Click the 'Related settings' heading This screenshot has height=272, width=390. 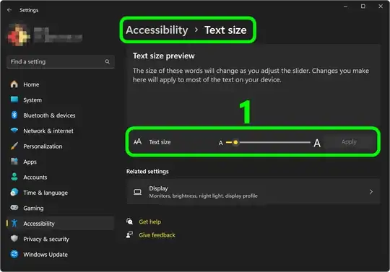147,172
